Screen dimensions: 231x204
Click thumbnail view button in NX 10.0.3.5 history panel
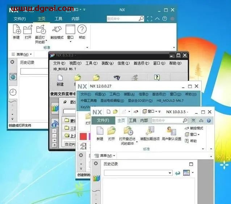click(186, 172)
